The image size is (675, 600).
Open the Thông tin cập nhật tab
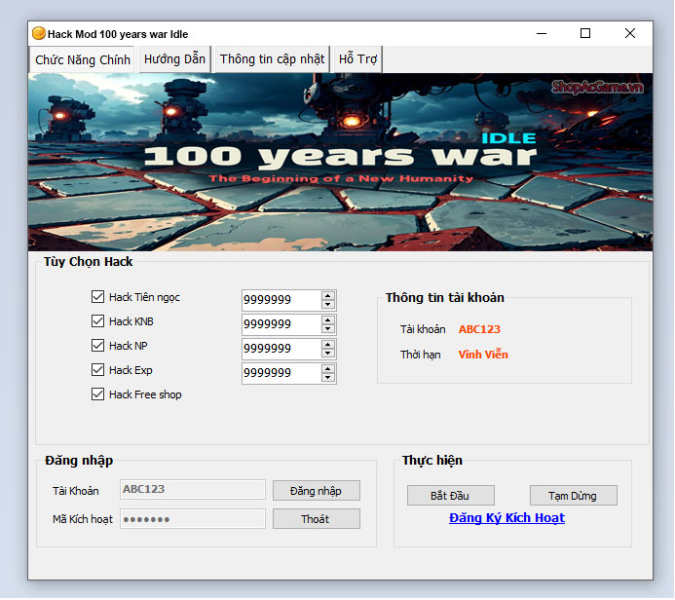click(272, 59)
